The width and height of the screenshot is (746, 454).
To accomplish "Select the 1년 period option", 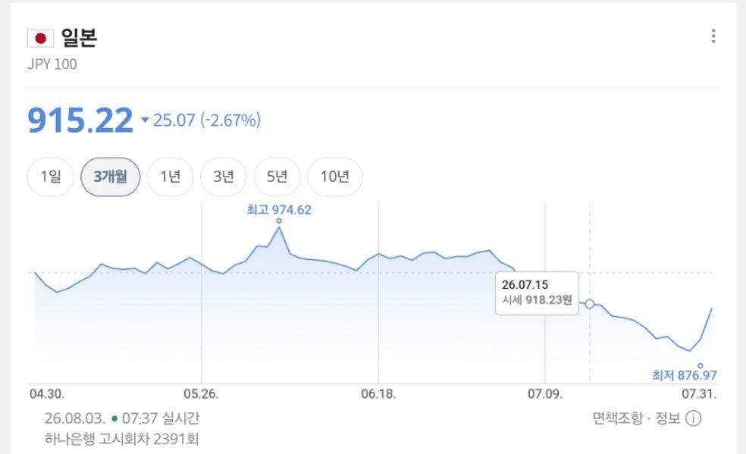I will point(170,177).
